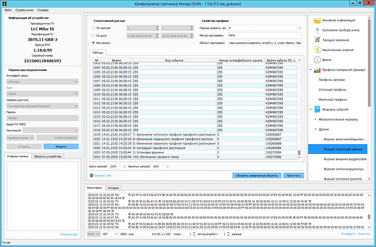Open the Справочники menu
Viewport: 376px width, 247px height.
25,10
